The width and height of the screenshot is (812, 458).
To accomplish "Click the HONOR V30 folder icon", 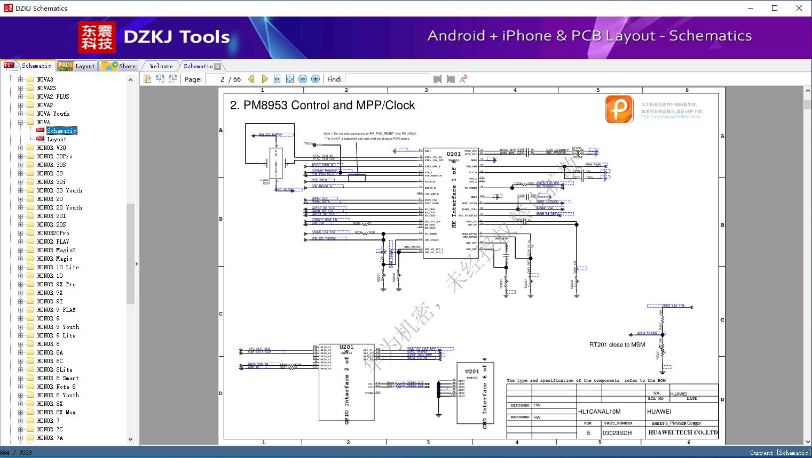I will [x=30, y=148].
